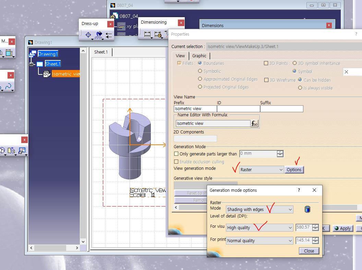
Task: Select the Center Line tool in Dress-up toolbar
Action: tap(88, 34)
